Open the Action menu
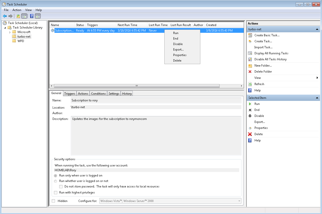The height and width of the screenshot is (214, 322). pos(17,10)
